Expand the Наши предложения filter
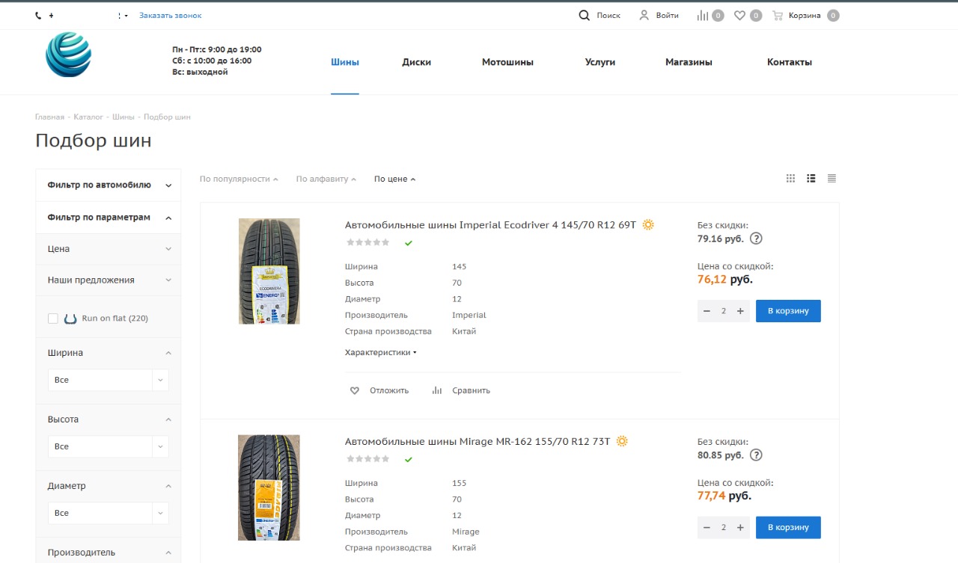 pos(109,280)
